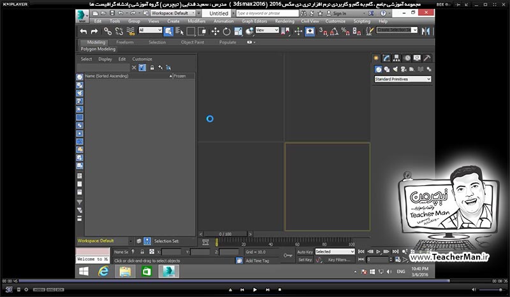Click the Key Filters button

[x=339, y=259]
